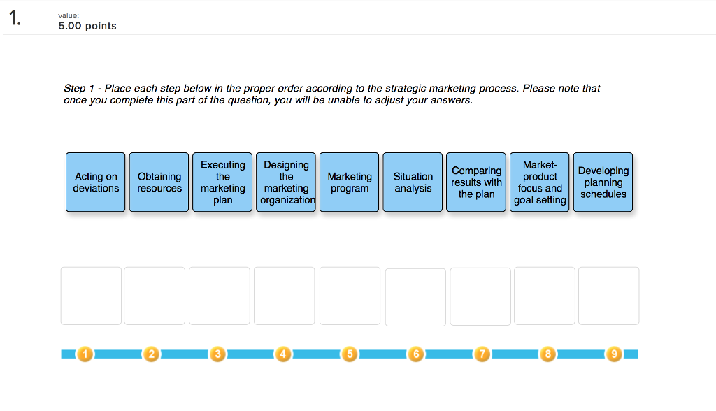Viewport: 716px width, 411px height.
Task: Click the orange marker number 6
Action: [416, 354]
